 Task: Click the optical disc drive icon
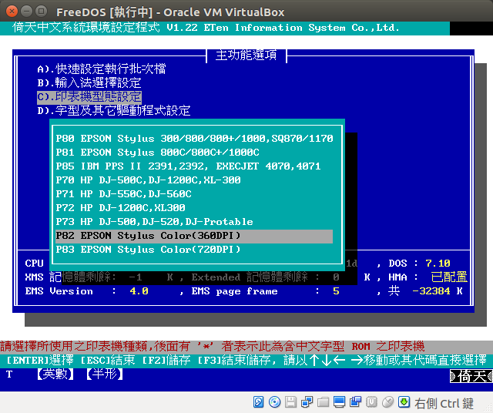point(275,402)
